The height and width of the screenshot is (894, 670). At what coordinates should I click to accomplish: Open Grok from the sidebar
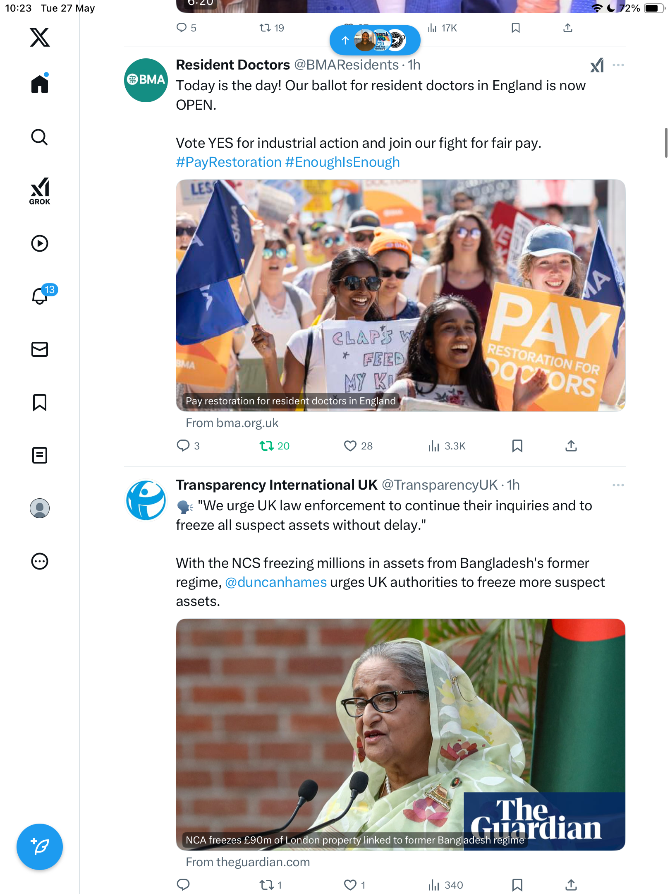pyautogui.click(x=40, y=191)
